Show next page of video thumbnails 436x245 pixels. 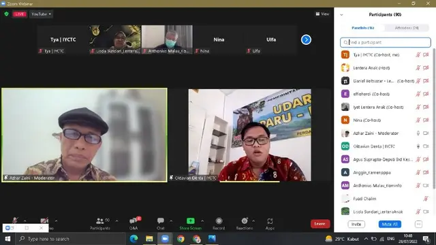(x=306, y=39)
